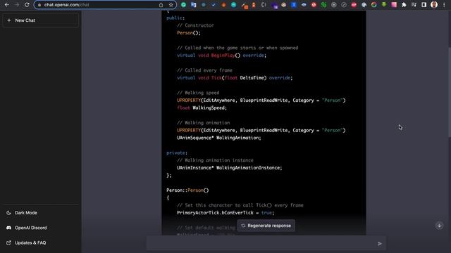The height and width of the screenshot is (253, 451).
Task: Reload the chat.openai.com page
Action: (27, 5)
